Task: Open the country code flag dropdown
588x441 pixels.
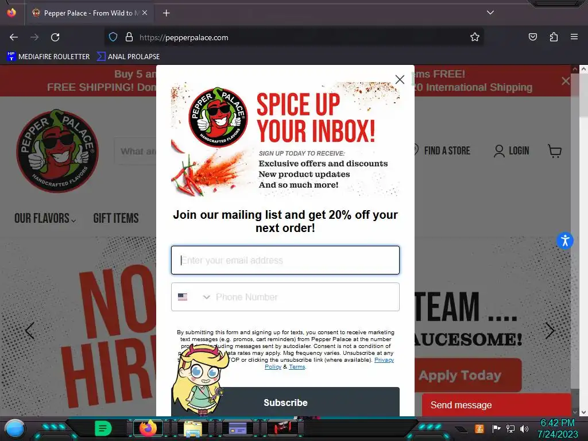Action: [x=194, y=297]
